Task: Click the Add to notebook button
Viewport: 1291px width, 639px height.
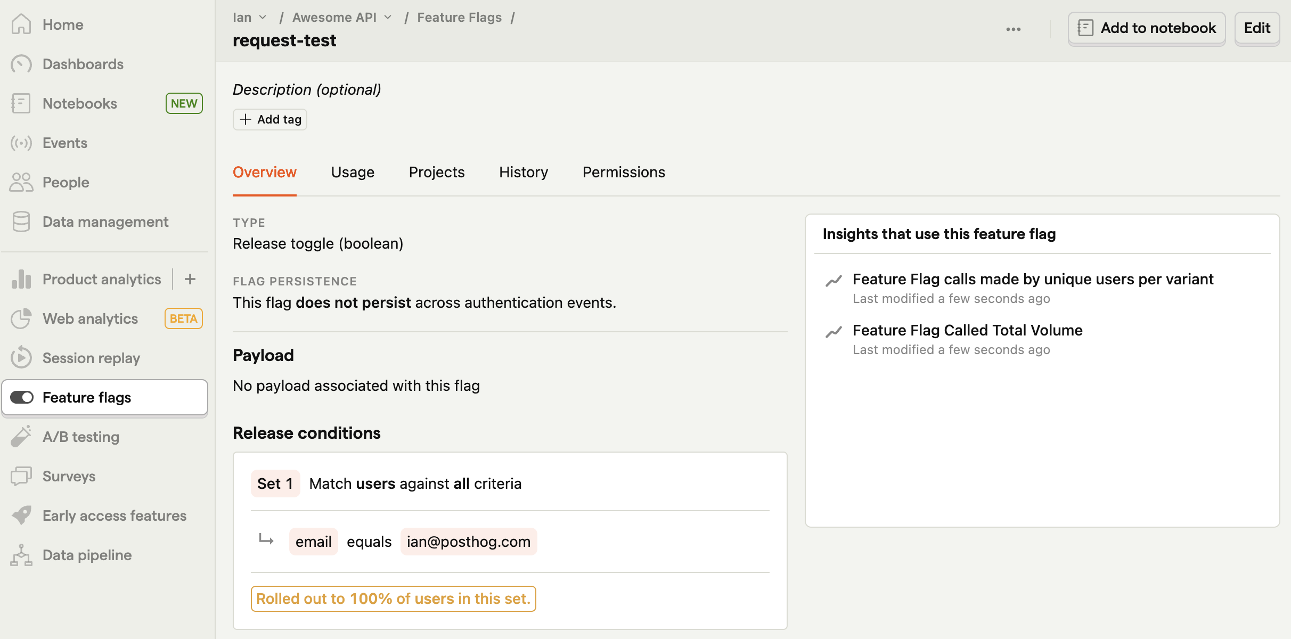Action: click(1147, 28)
